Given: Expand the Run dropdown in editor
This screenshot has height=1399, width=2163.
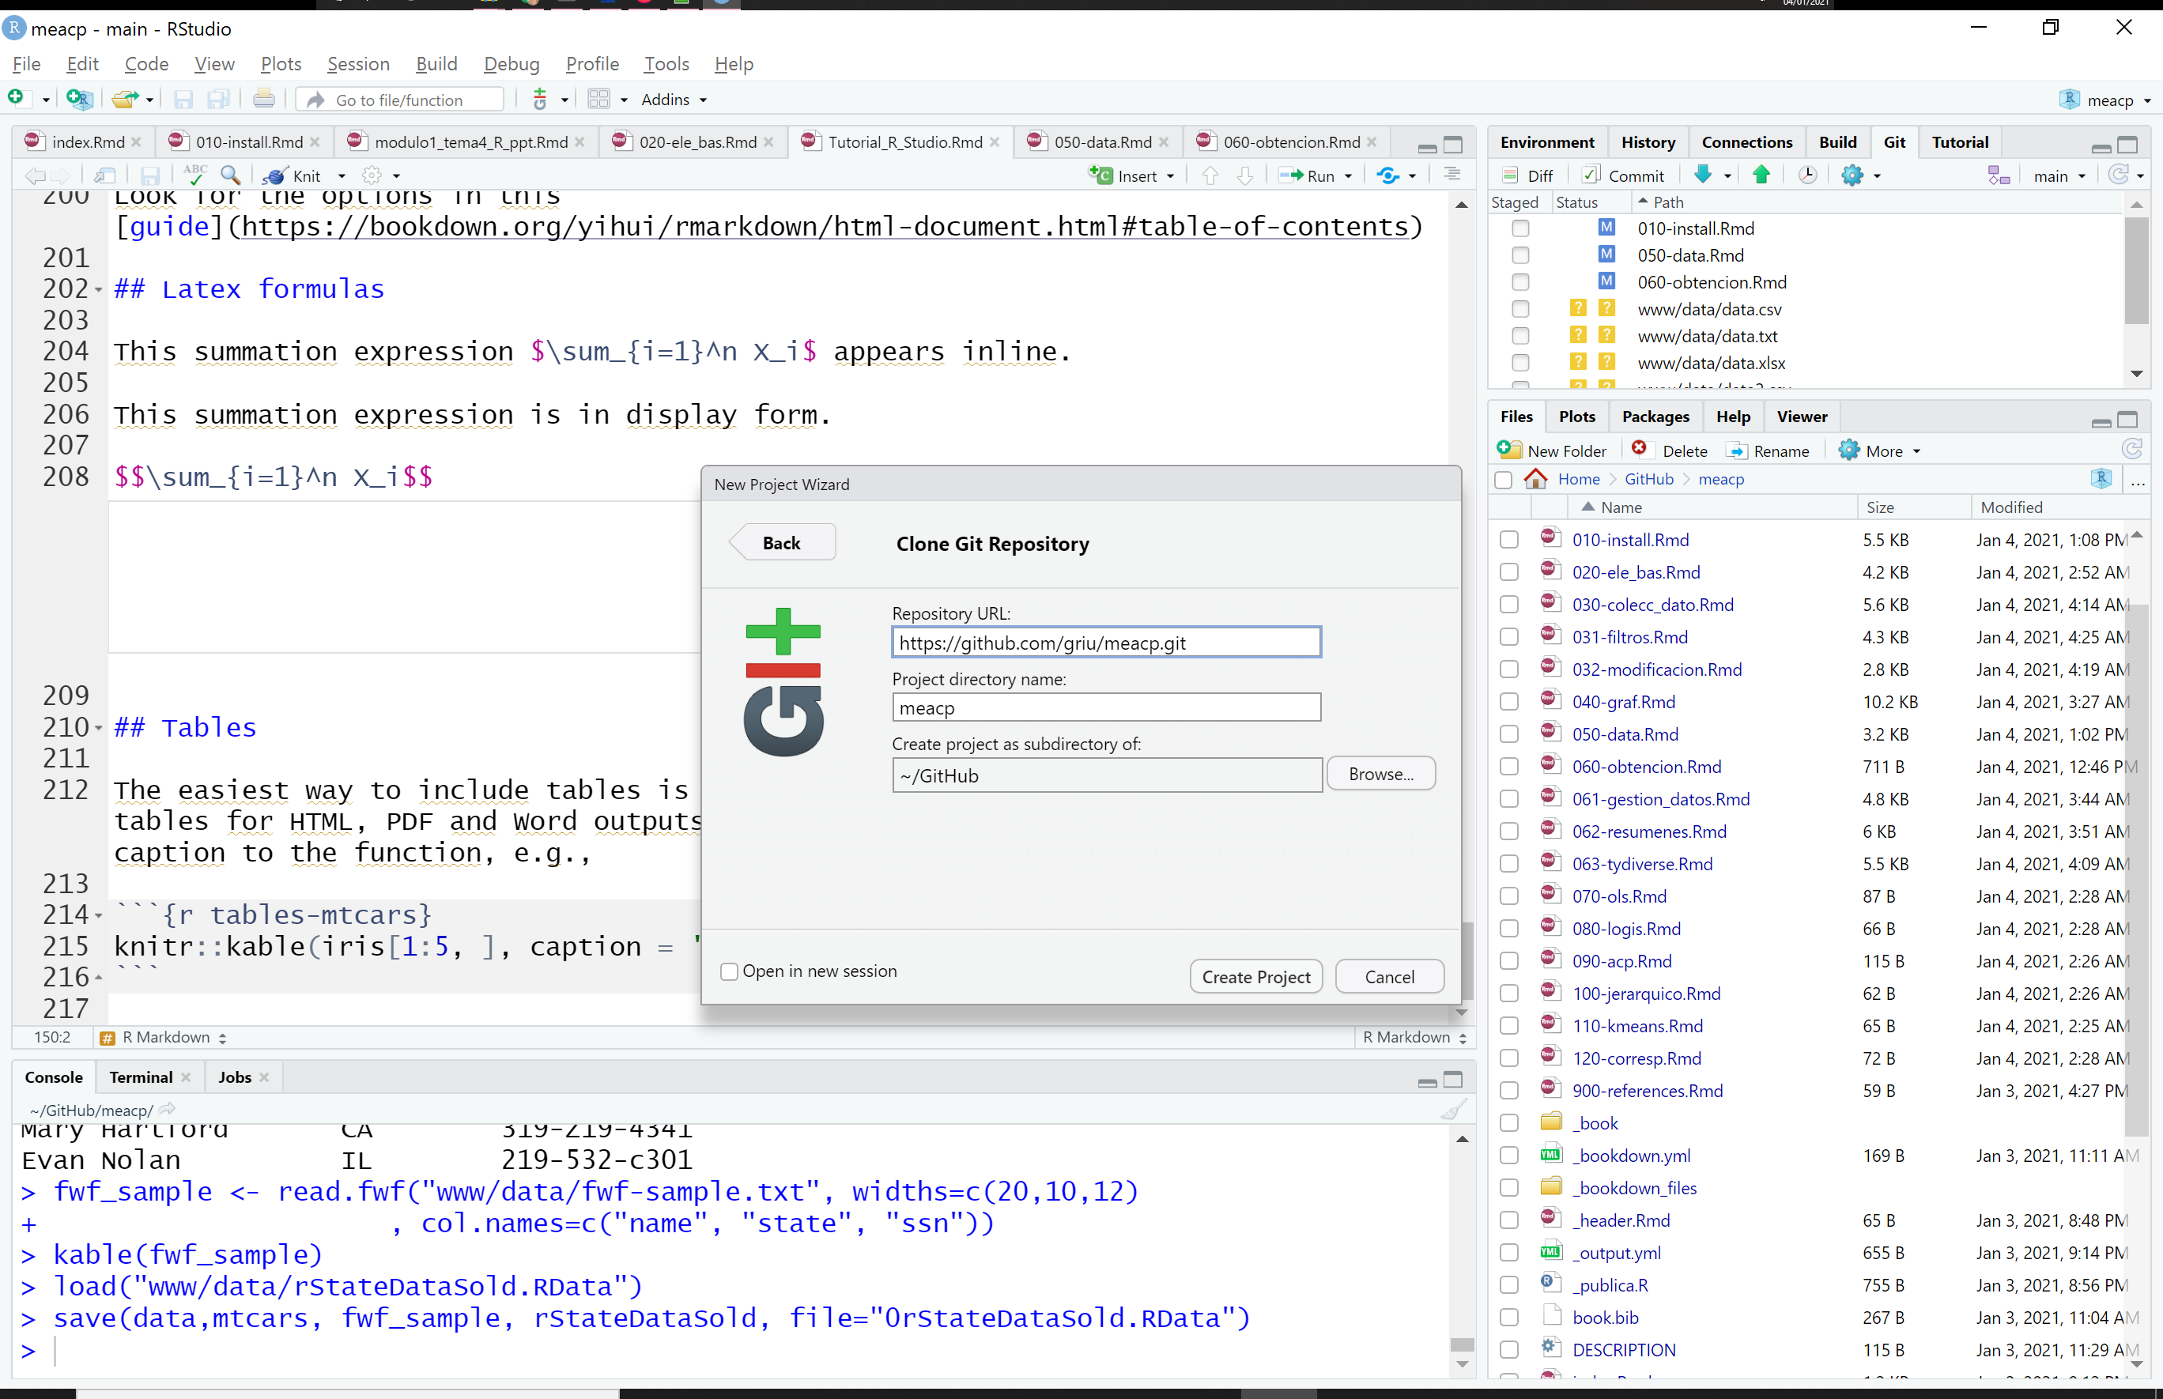Looking at the screenshot, I should [1348, 176].
